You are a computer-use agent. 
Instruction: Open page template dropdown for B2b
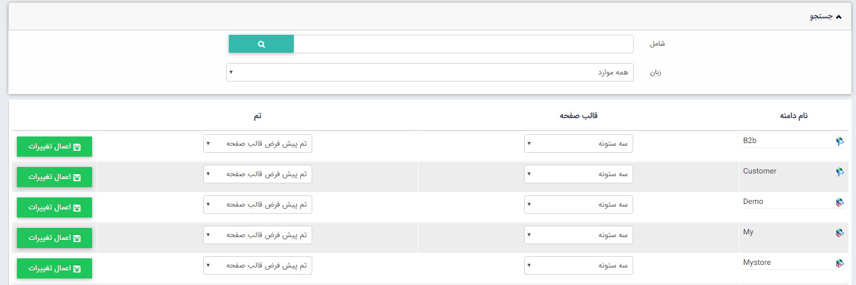(578, 144)
